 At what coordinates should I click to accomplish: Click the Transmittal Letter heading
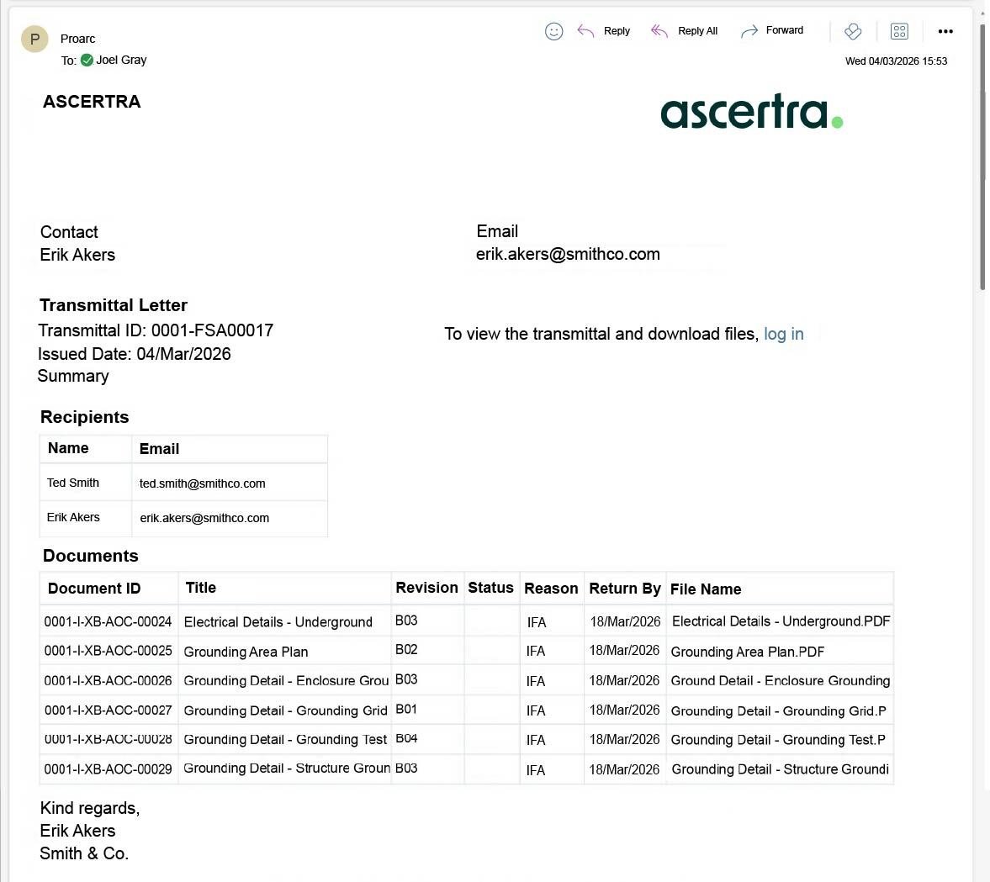[x=113, y=305]
